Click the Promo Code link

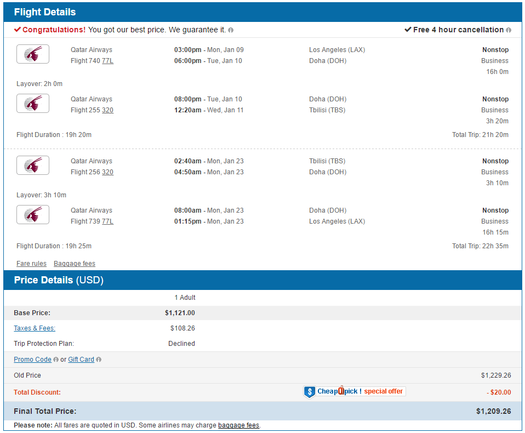(x=32, y=360)
